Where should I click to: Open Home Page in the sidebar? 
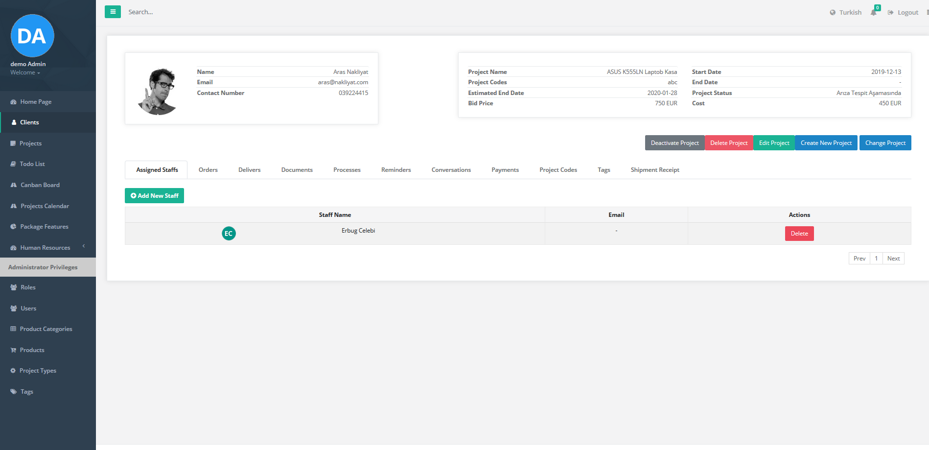[48, 102]
